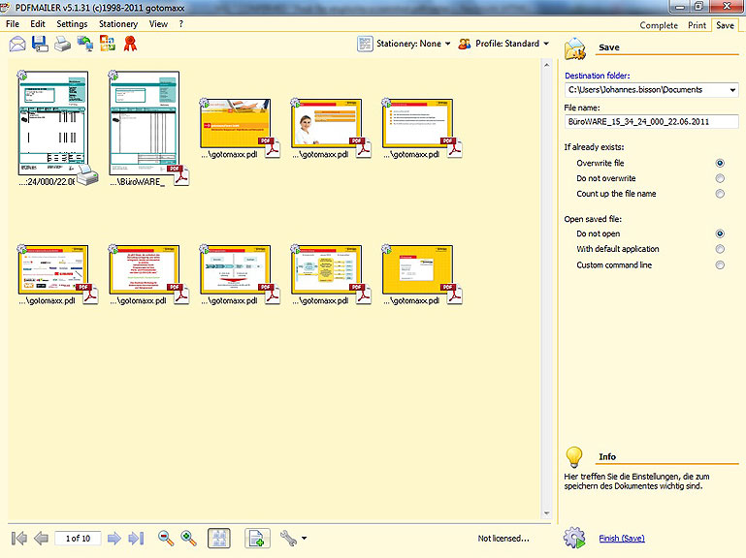Click the Stationery document icon
Image resolution: width=746 pixels, height=558 pixels.
pos(365,44)
